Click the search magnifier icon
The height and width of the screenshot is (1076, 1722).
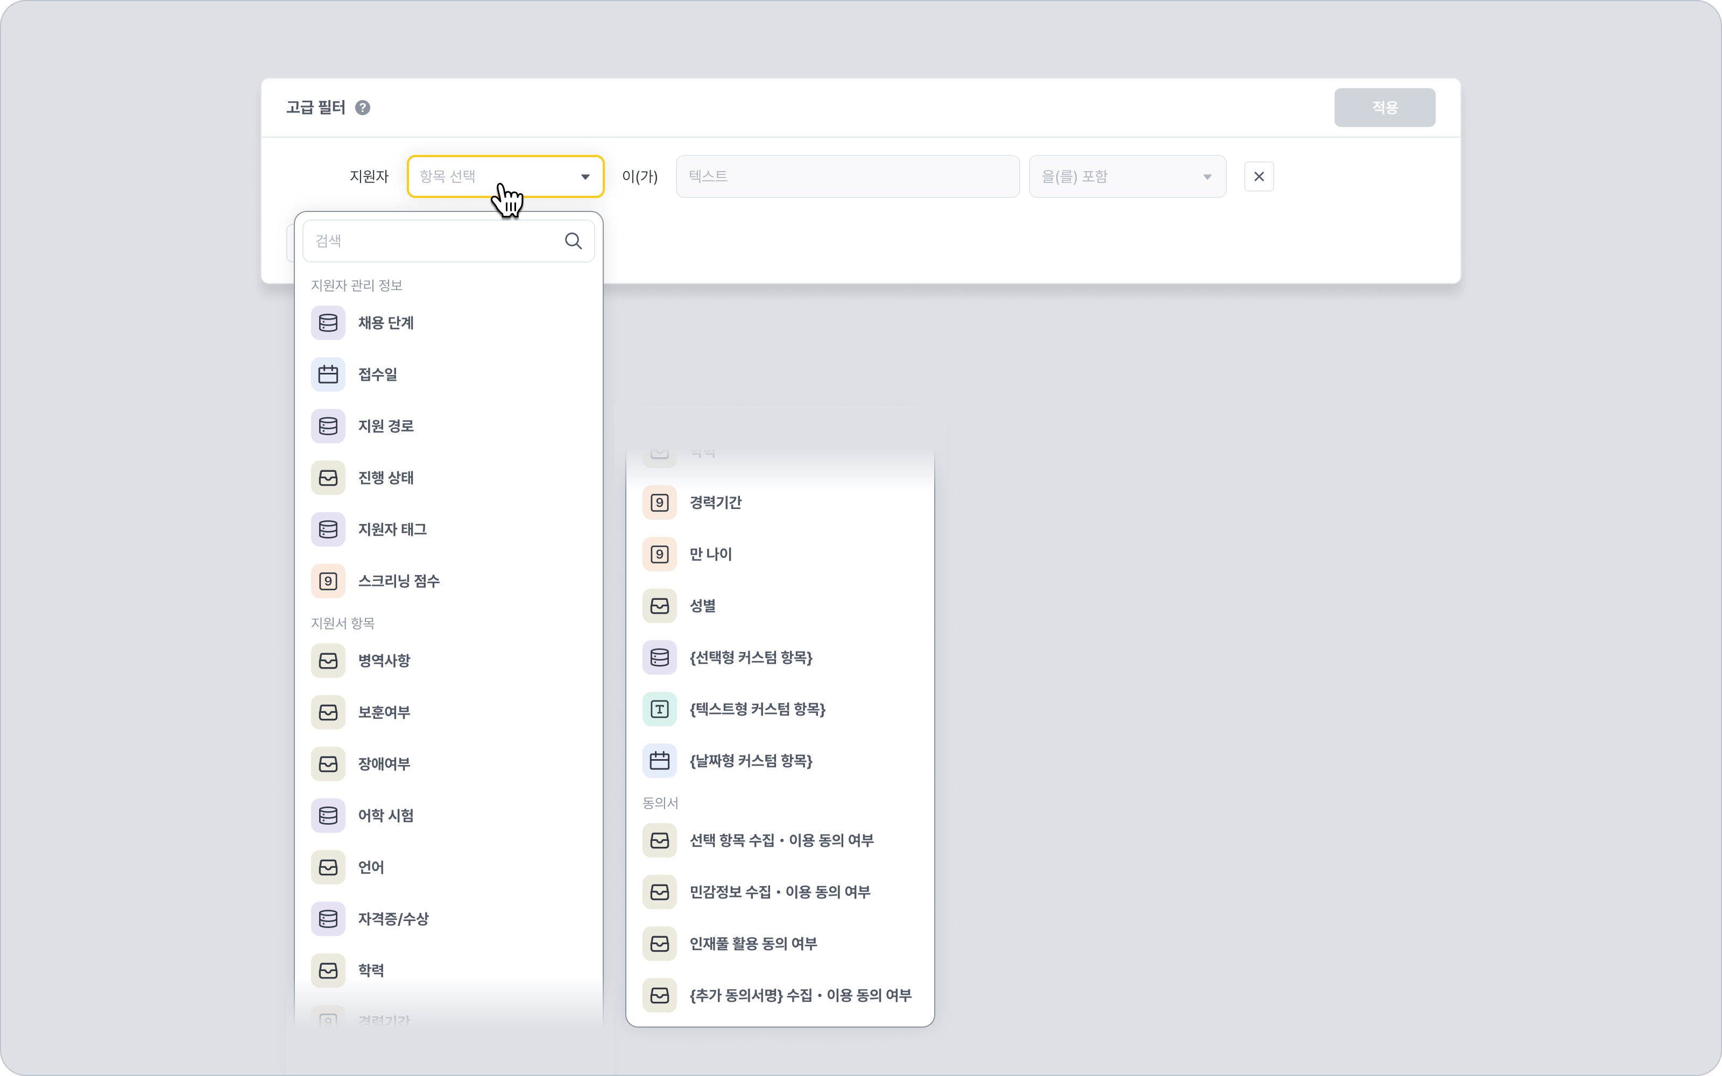click(x=573, y=241)
